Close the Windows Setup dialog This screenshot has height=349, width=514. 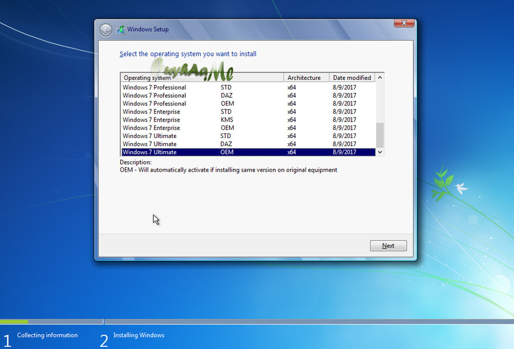pyautogui.click(x=404, y=23)
